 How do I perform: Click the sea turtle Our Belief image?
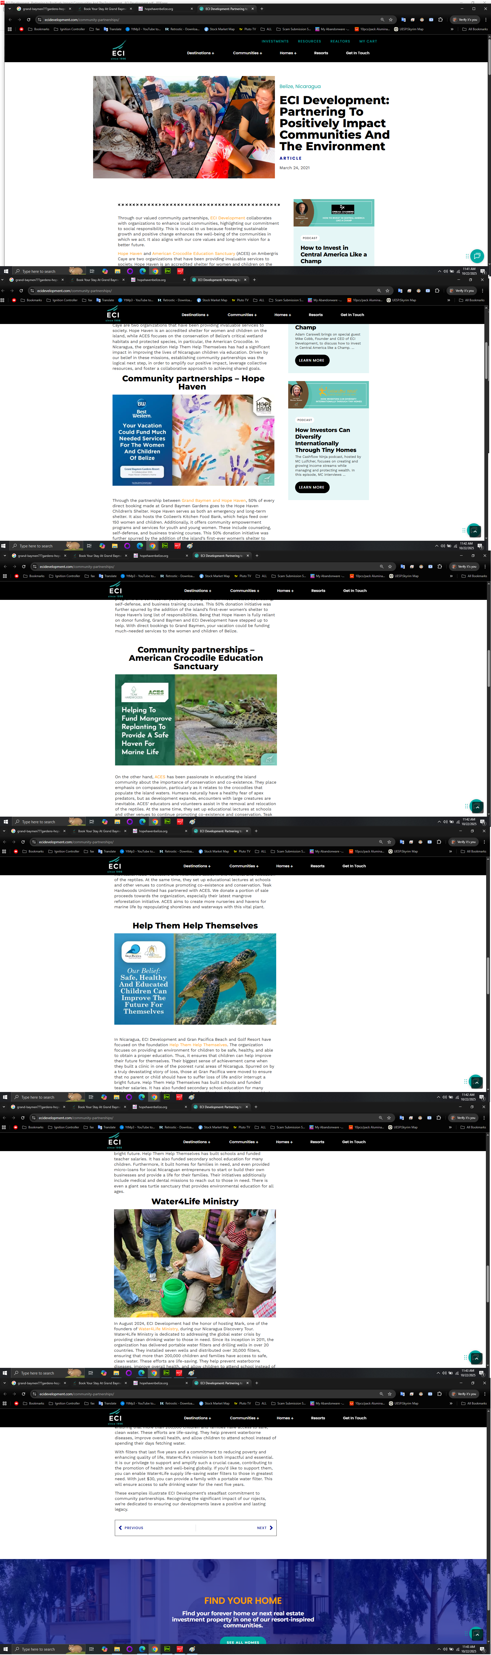click(x=195, y=978)
